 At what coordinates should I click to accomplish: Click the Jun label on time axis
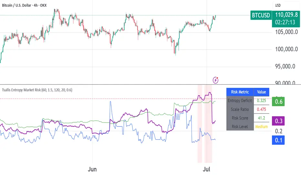click(92, 168)
